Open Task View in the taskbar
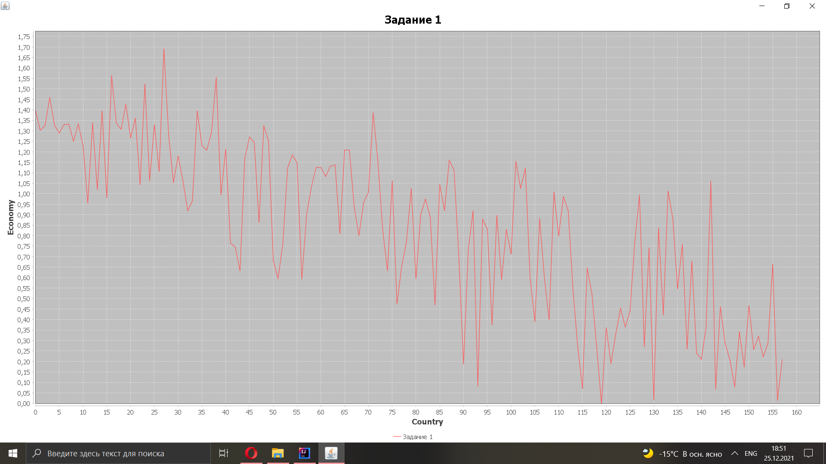This screenshot has width=826, height=464. point(224,453)
